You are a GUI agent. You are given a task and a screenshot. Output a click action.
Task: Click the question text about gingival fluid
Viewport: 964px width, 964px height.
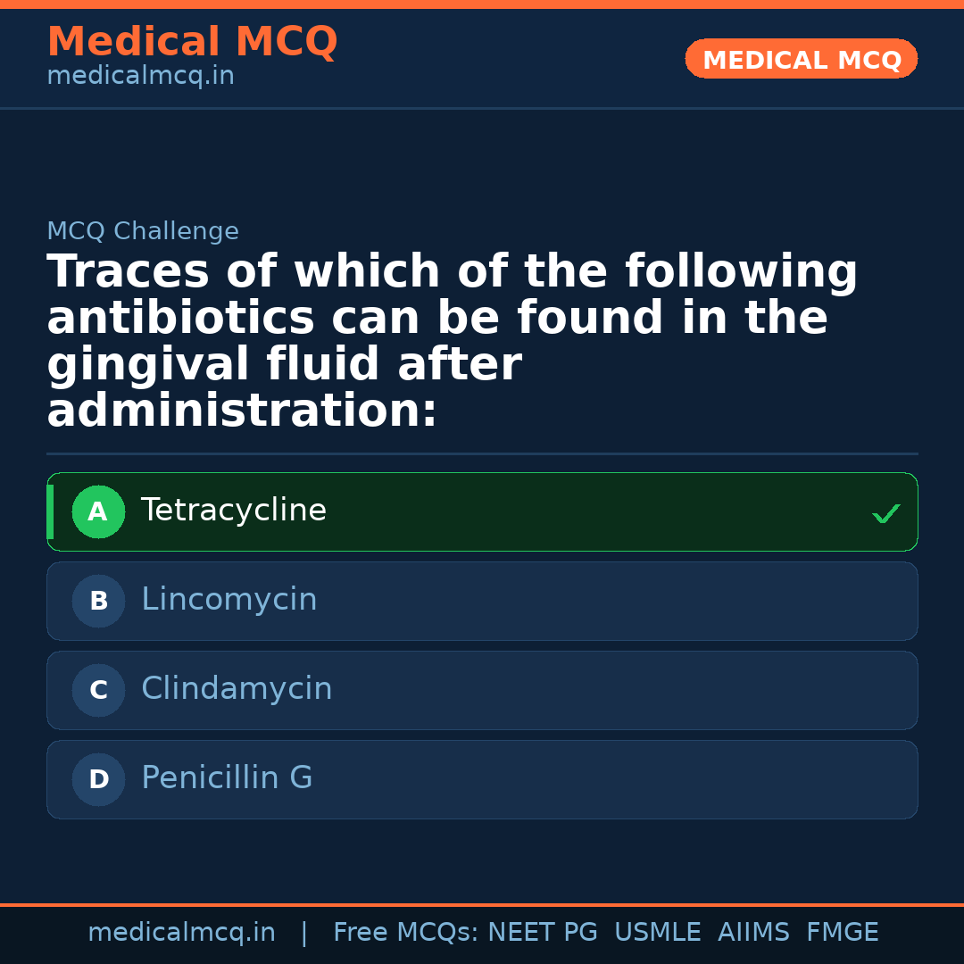[452, 341]
